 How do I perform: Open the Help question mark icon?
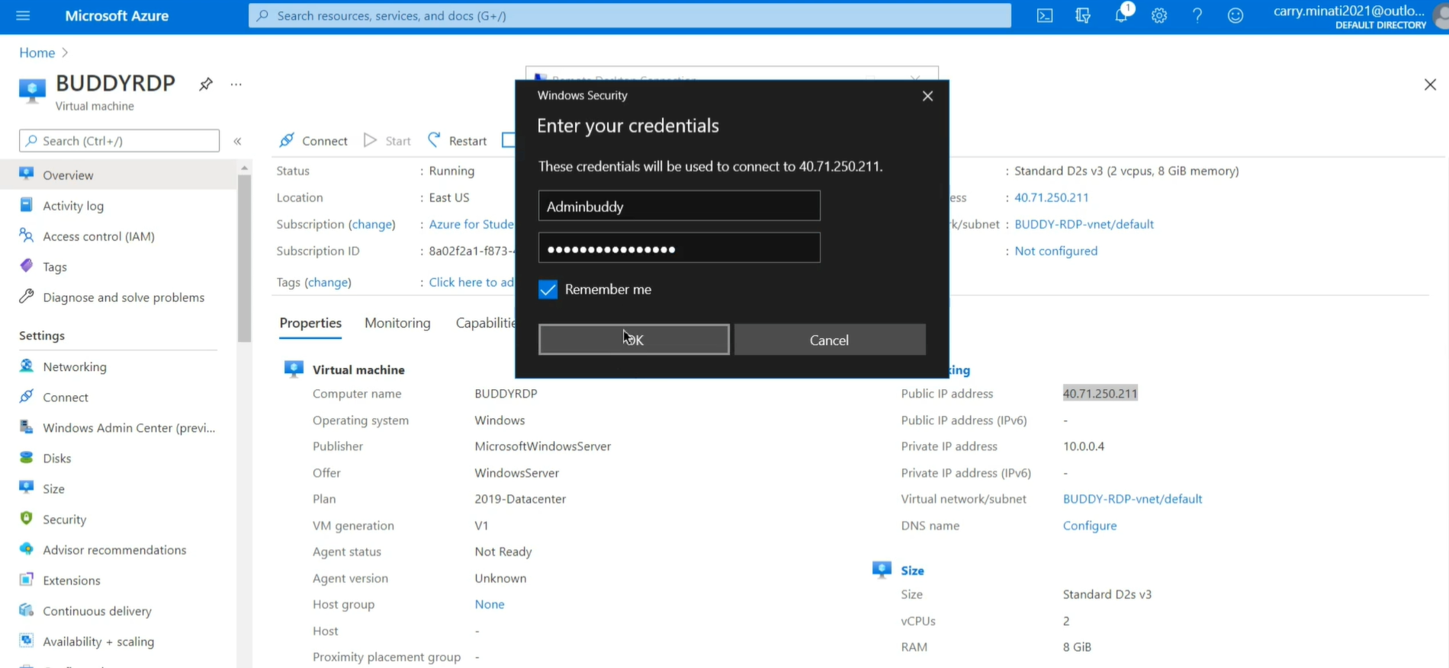[1197, 16]
